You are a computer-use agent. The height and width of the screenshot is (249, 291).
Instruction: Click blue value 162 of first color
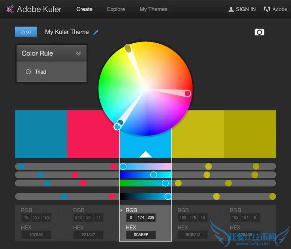tap(46, 217)
